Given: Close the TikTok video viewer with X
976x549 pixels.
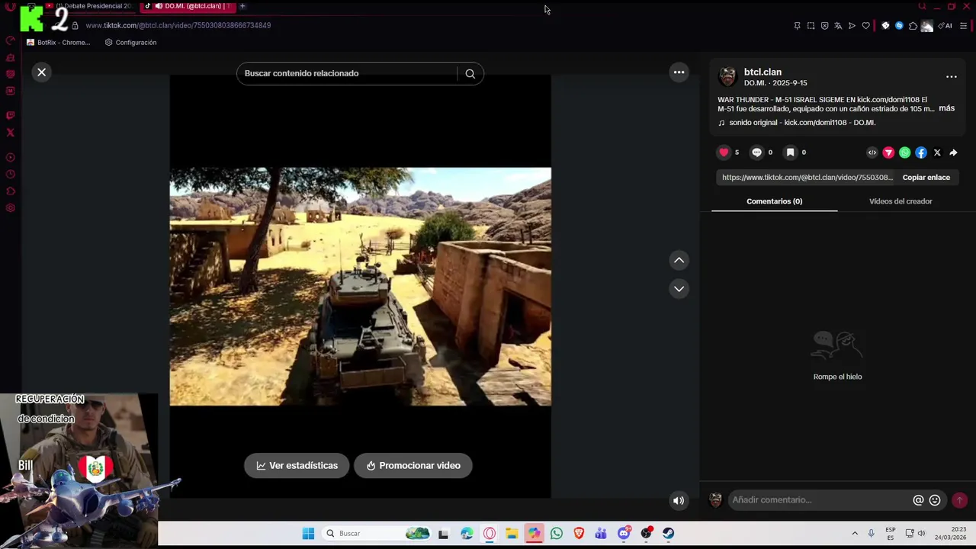Looking at the screenshot, I should (41, 72).
